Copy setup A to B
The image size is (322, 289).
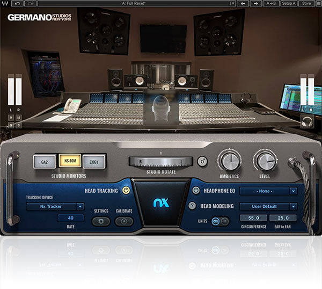[271, 3]
